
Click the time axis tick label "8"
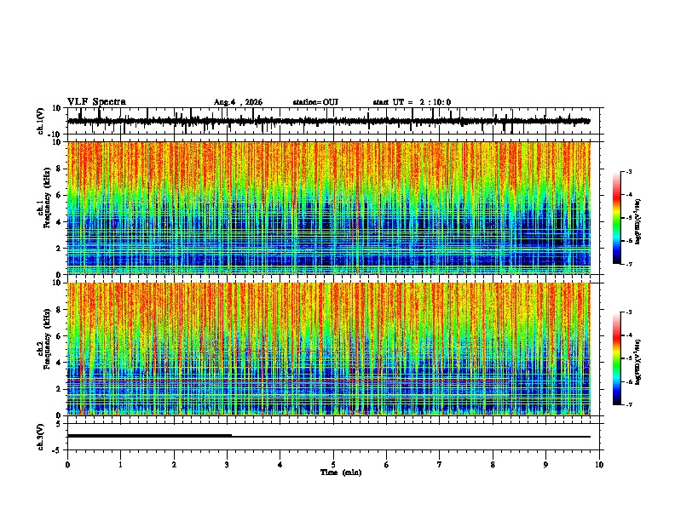(493, 465)
